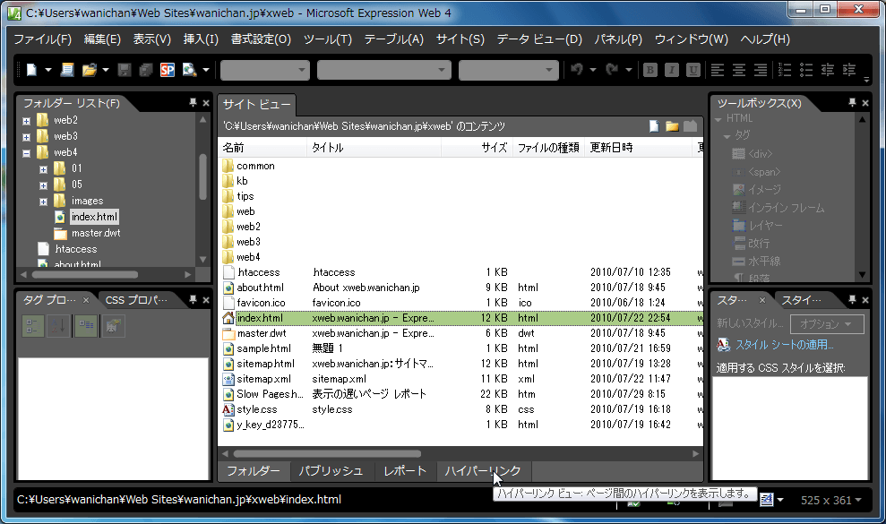This screenshot has height=524, width=886.
Task: Expand the images folder in Folder List
Action: click(x=44, y=202)
